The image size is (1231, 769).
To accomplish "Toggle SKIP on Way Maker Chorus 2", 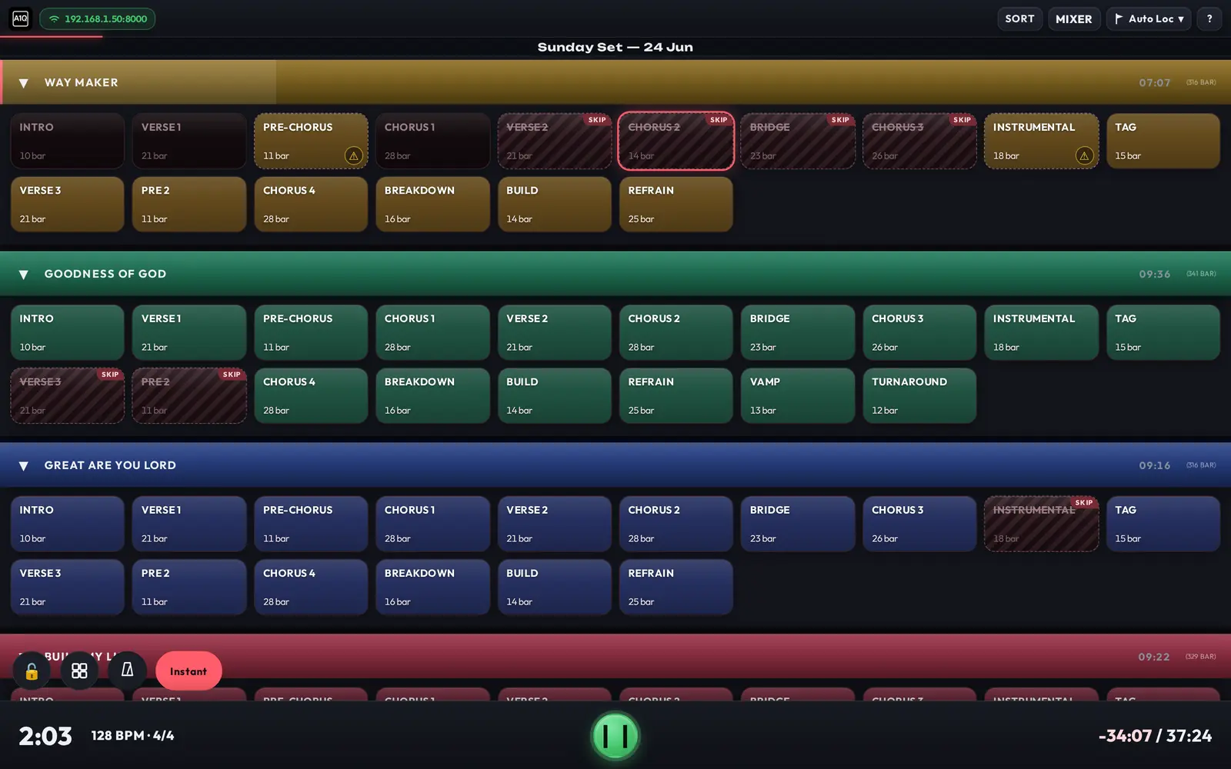I will [719, 120].
